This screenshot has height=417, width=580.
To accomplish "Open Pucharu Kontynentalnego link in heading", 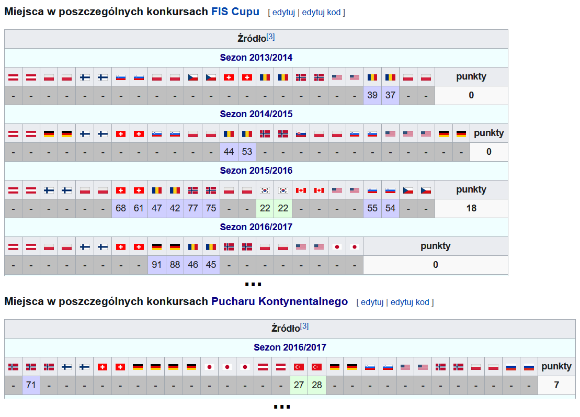I will (x=279, y=301).
